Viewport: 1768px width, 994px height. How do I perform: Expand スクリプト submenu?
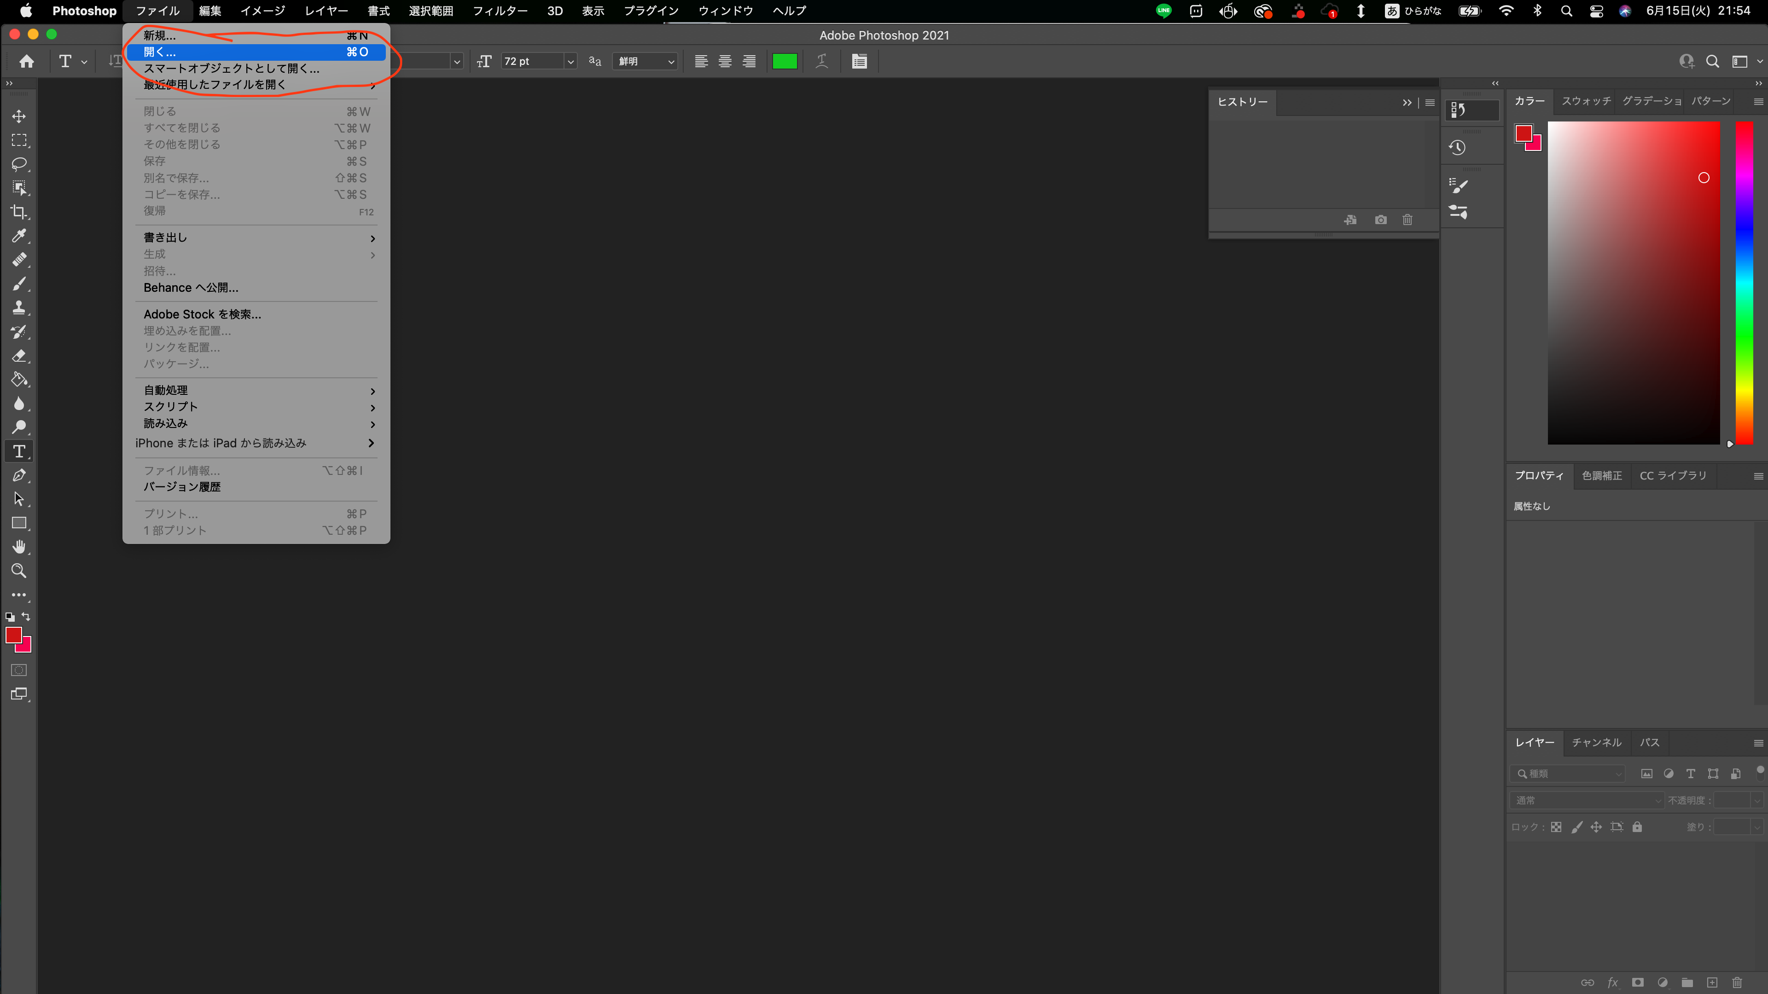[x=256, y=407]
